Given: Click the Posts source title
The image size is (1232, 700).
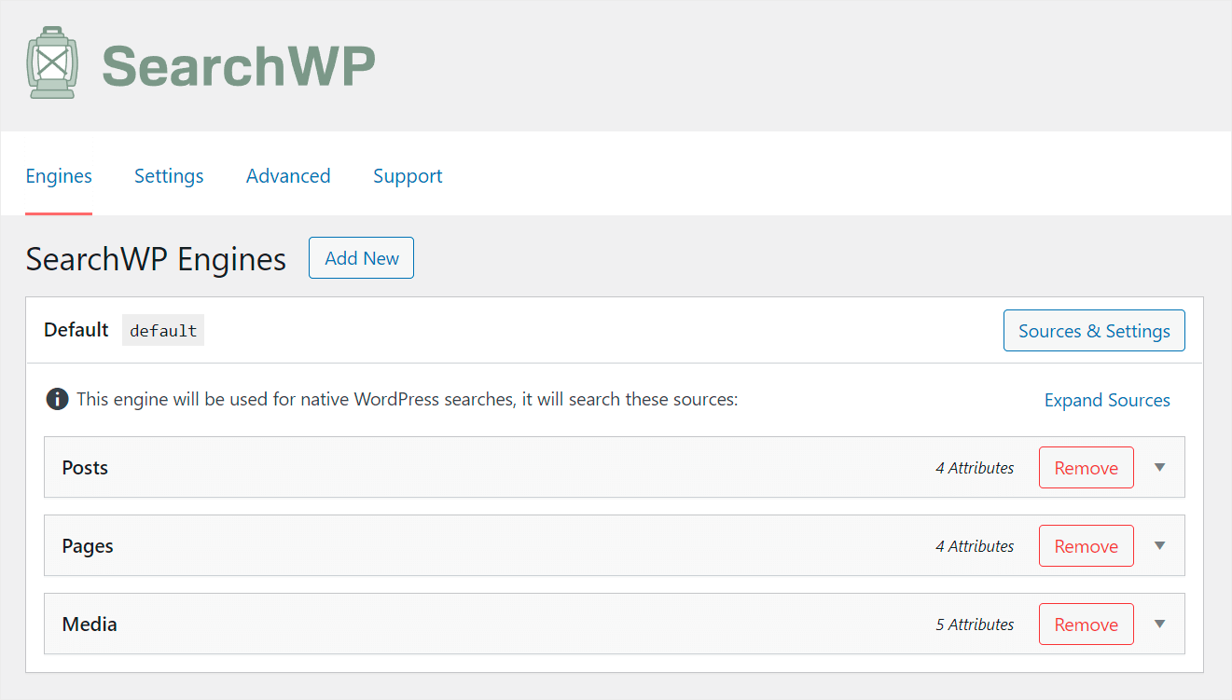Looking at the screenshot, I should (x=85, y=468).
